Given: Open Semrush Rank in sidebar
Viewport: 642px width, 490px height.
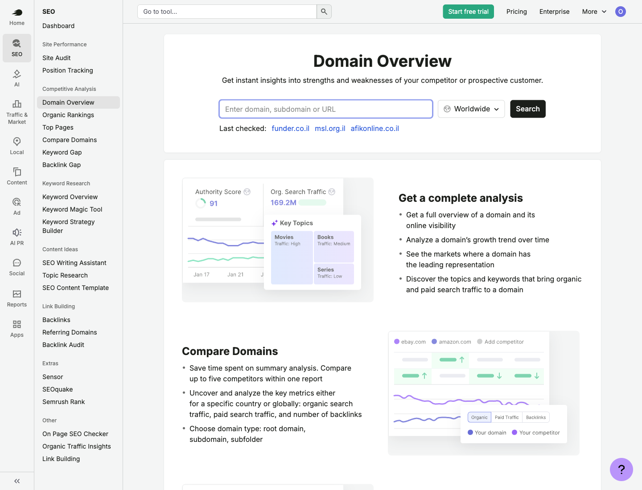Looking at the screenshot, I should coord(64,402).
